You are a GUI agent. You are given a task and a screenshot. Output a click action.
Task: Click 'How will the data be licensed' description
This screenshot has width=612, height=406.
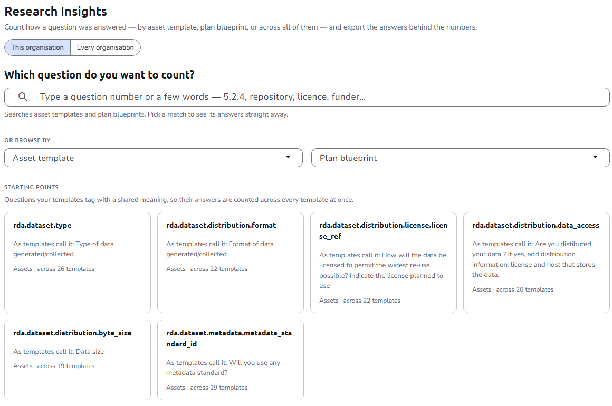coord(383,270)
